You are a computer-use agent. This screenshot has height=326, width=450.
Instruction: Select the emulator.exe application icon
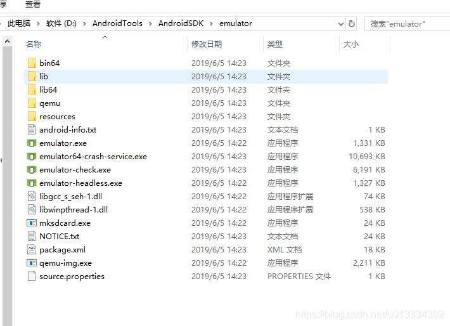click(32, 143)
